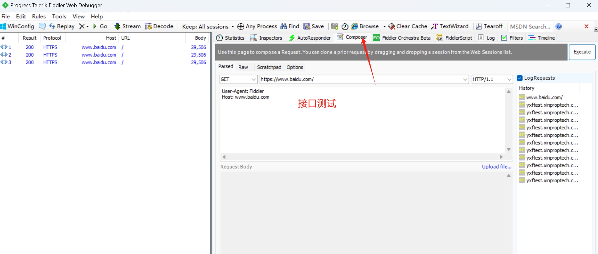Viewport: 598px width, 254px height.
Task: Open the Rules menu
Action: pyautogui.click(x=39, y=16)
